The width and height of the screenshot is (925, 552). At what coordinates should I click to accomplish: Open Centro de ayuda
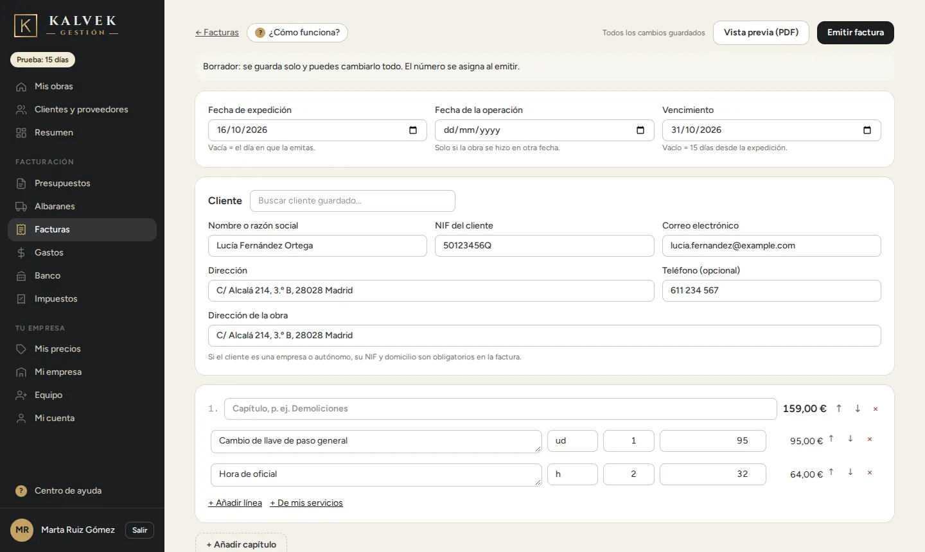pyautogui.click(x=82, y=491)
